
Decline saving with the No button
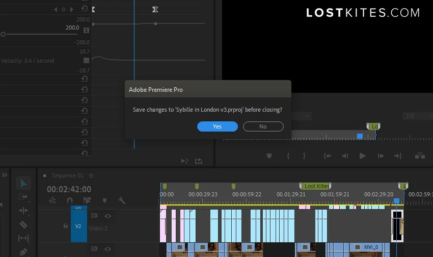(x=263, y=126)
